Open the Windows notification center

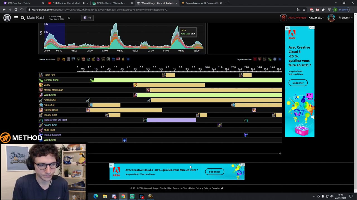tap(351, 196)
